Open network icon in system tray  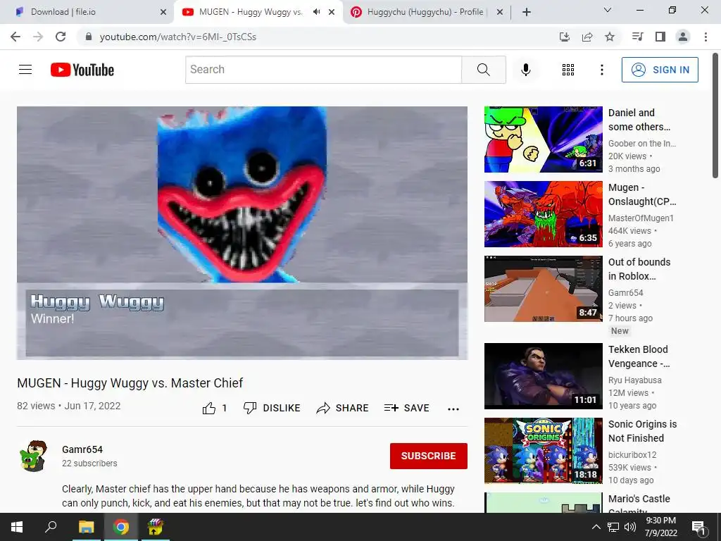[x=613, y=527]
